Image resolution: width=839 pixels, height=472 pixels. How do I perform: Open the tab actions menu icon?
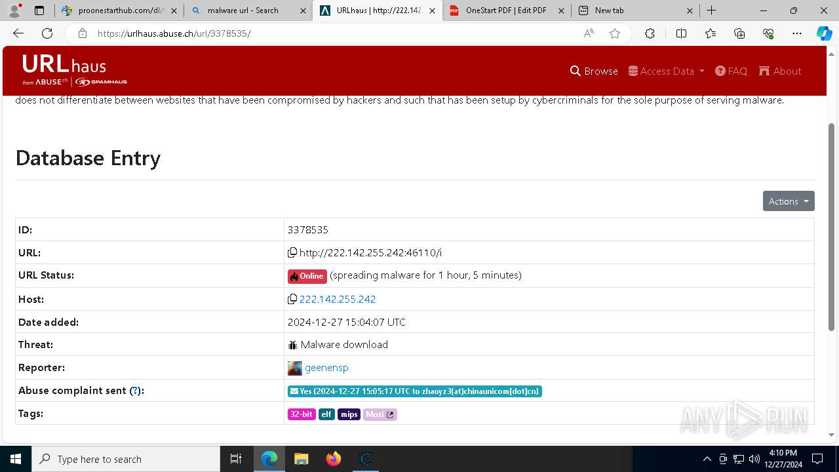[x=39, y=10]
